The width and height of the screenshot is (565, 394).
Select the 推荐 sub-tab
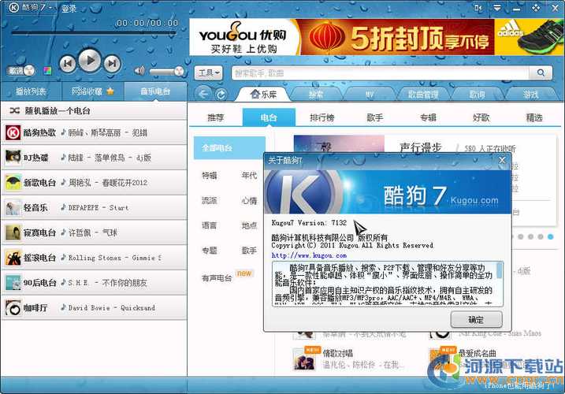point(215,117)
